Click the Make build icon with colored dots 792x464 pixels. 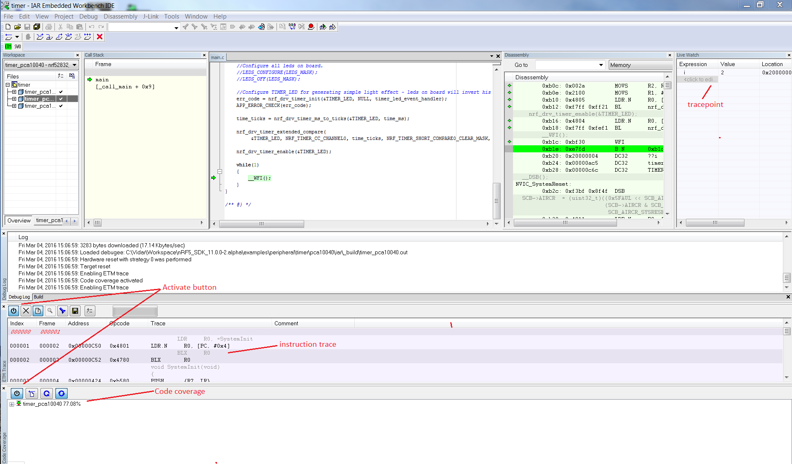click(292, 27)
